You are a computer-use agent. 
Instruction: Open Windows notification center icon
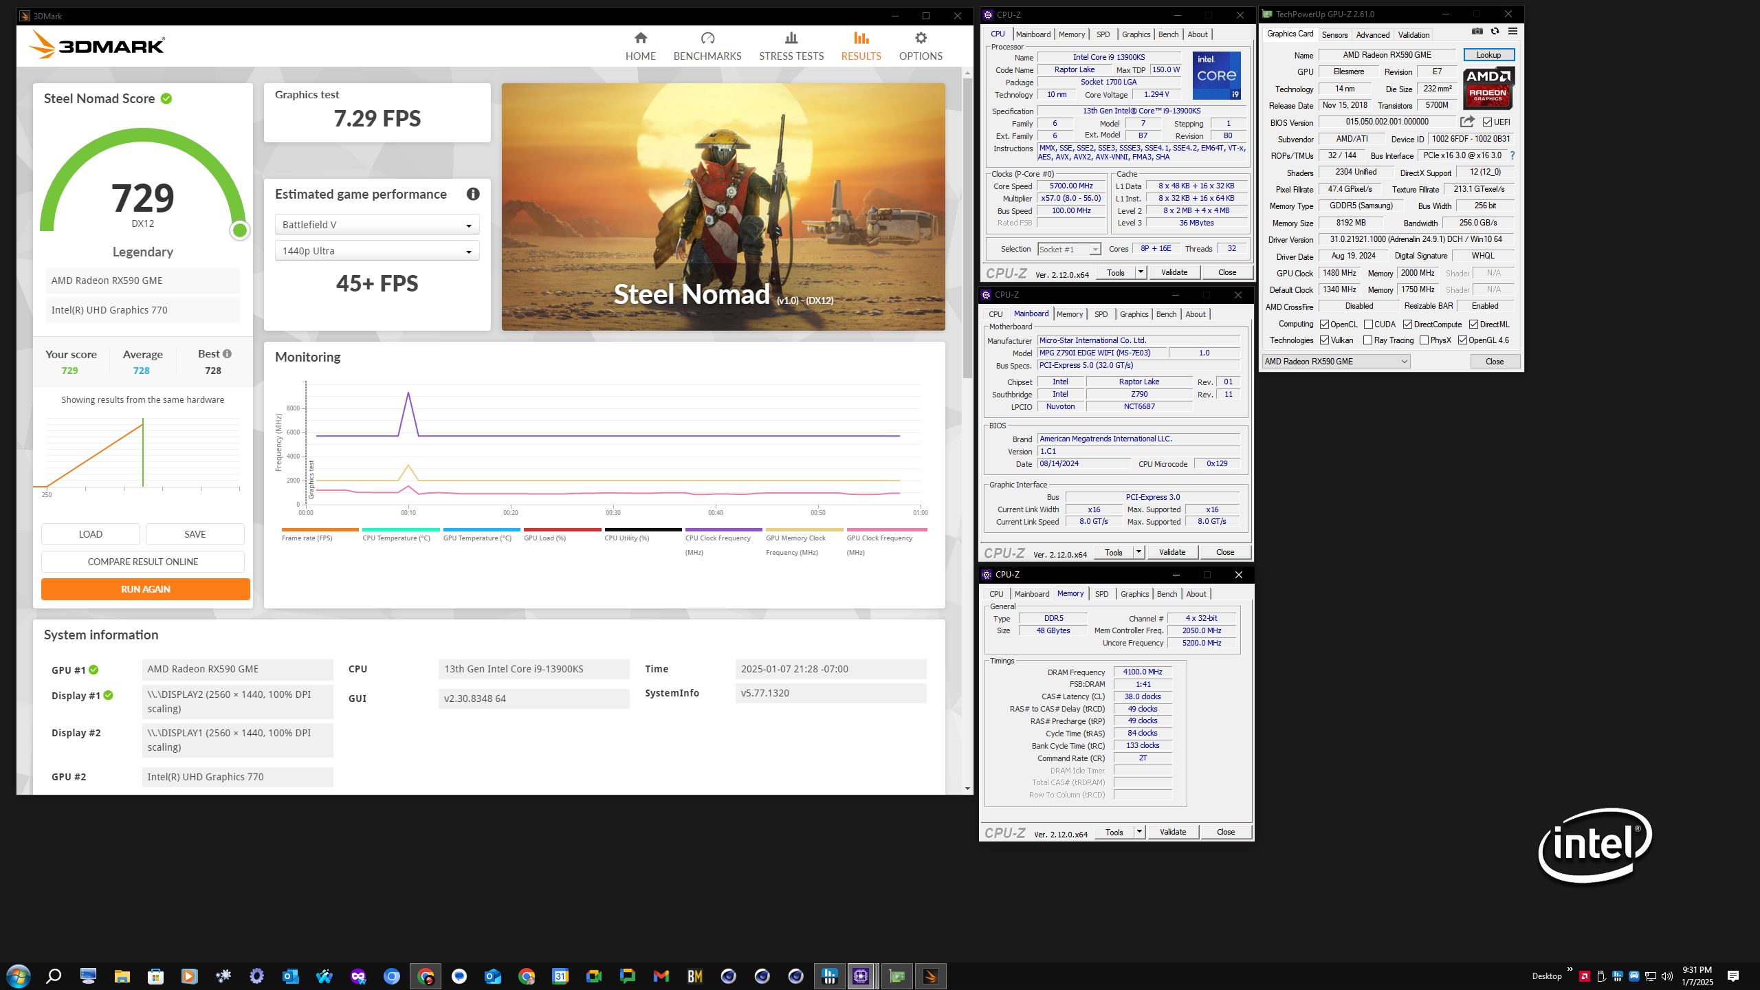[x=1732, y=976]
